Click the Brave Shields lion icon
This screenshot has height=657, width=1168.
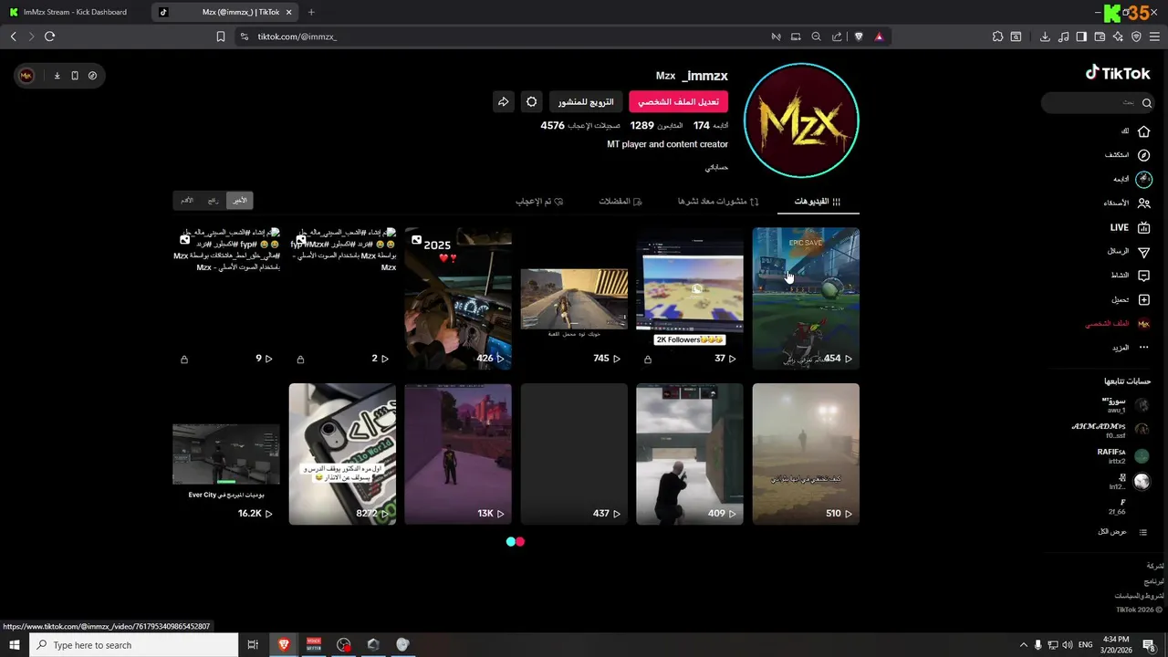[859, 36]
